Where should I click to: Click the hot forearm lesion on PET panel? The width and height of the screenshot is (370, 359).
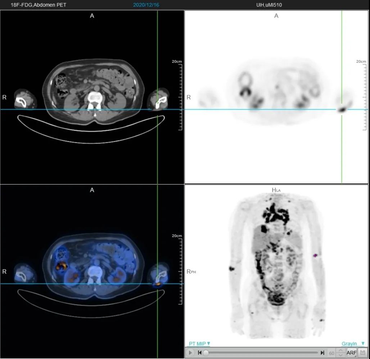point(342,109)
